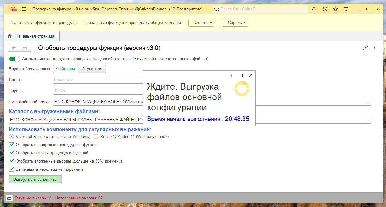
Task: Open Глобальные функции и процедуры общих модулей
Action: point(133,23)
